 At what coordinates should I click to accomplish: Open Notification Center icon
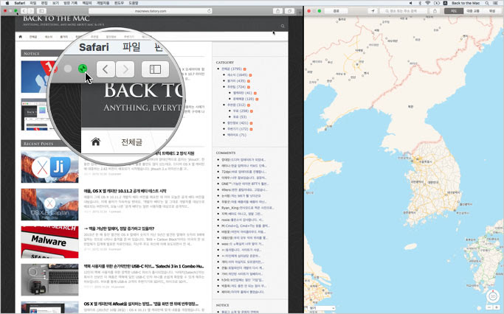pos(496,3)
